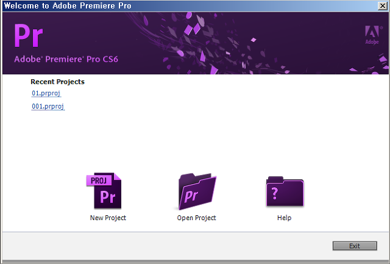Click the Exit button

tap(355, 246)
